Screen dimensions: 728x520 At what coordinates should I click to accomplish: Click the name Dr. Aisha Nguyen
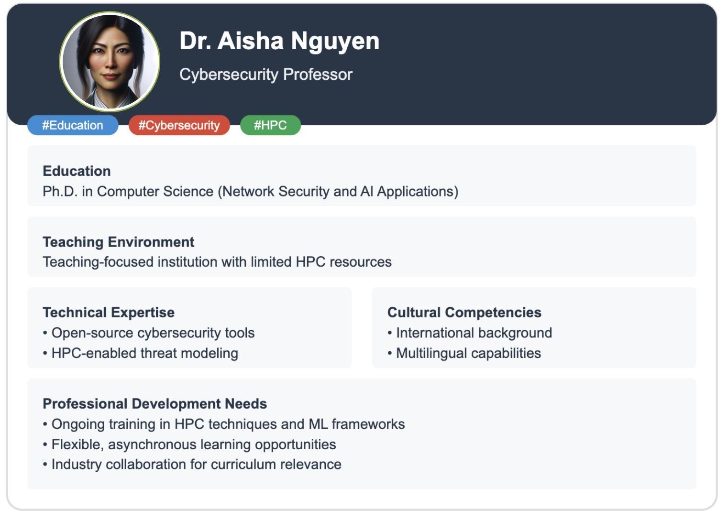(279, 41)
